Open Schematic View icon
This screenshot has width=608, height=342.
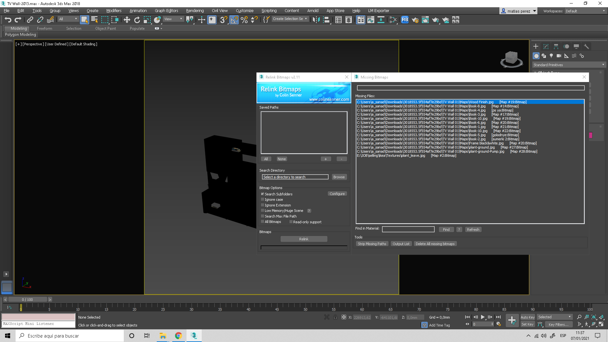[x=381, y=20]
